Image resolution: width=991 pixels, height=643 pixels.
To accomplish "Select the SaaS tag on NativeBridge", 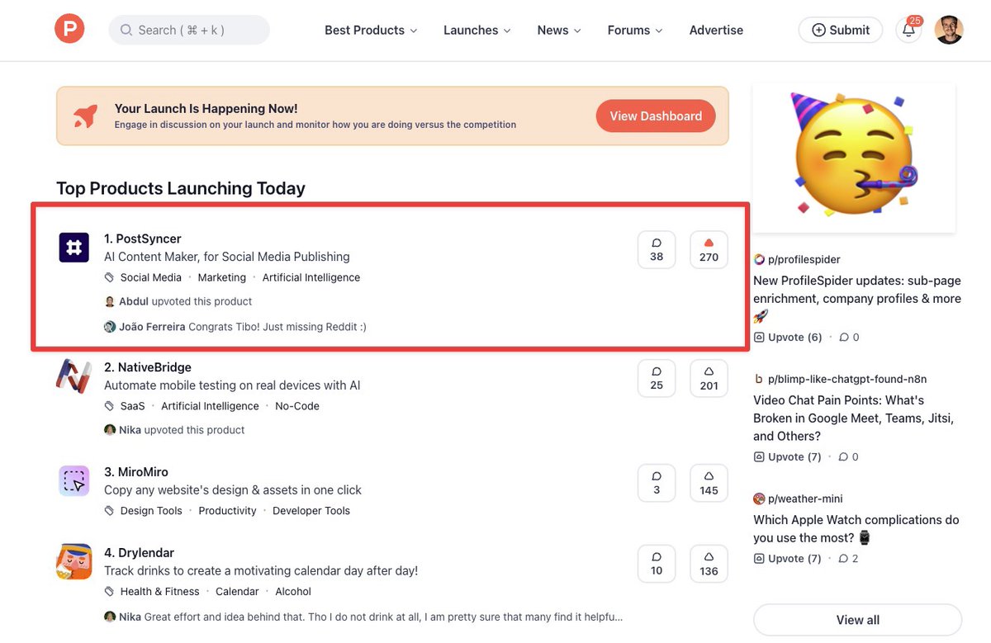I will point(132,406).
